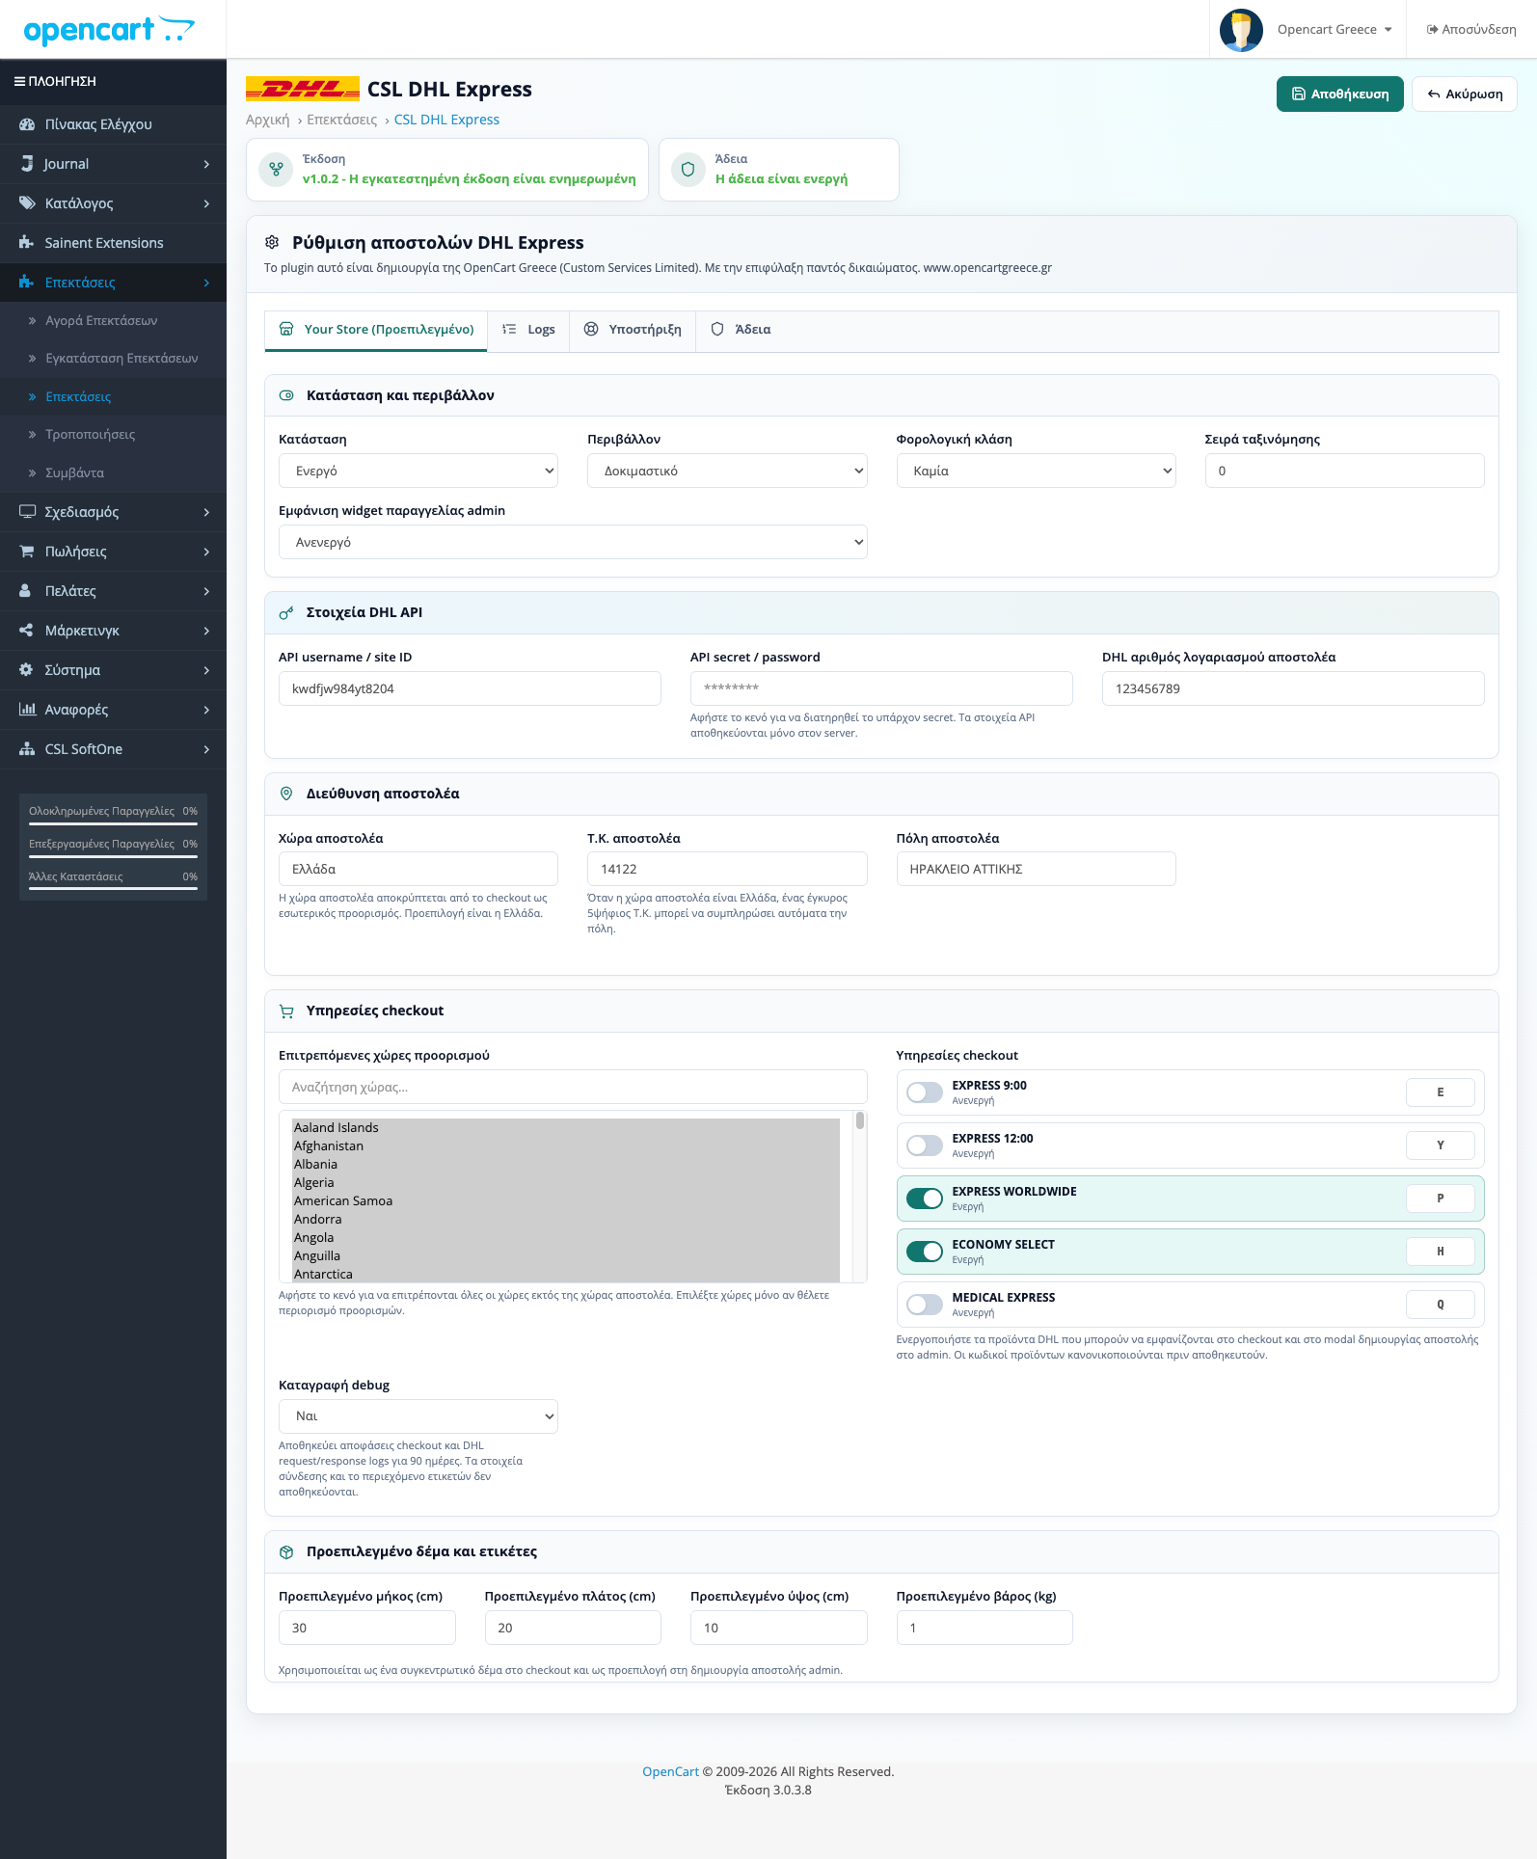Enable the EXPRESS 9:00 service toggle
This screenshot has height=1859, width=1537.
click(x=925, y=1092)
